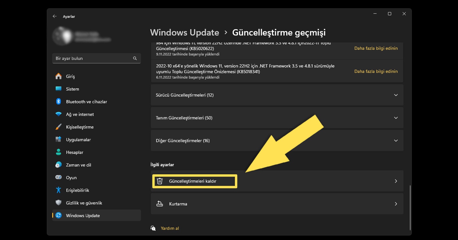Open Güncelleştirmeleri kaldır

(x=277, y=181)
